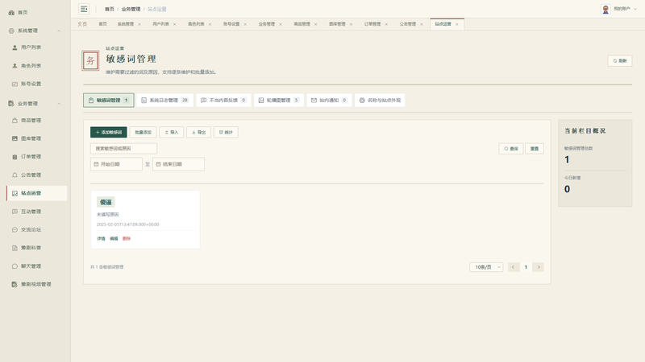This screenshot has width=645, height=362.
Task: Open the 角色列表 page tab
Action: [x=196, y=24]
